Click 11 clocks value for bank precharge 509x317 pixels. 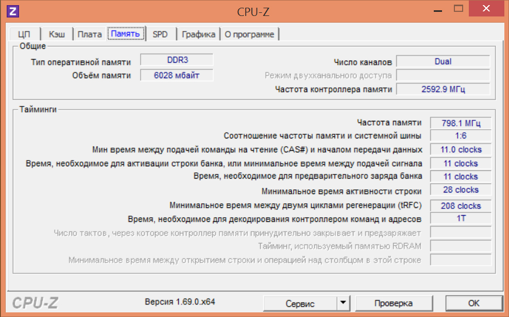pos(461,177)
